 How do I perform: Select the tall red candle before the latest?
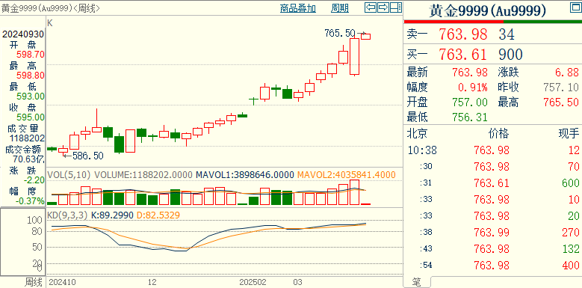click(355, 57)
